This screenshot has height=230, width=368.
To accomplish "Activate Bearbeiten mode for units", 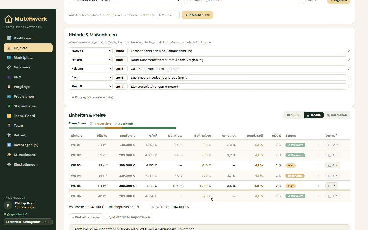I will click(x=337, y=115).
